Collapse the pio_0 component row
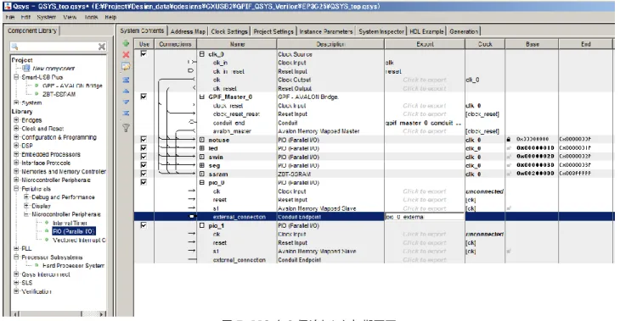The width and height of the screenshot is (620, 321). tap(202, 183)
